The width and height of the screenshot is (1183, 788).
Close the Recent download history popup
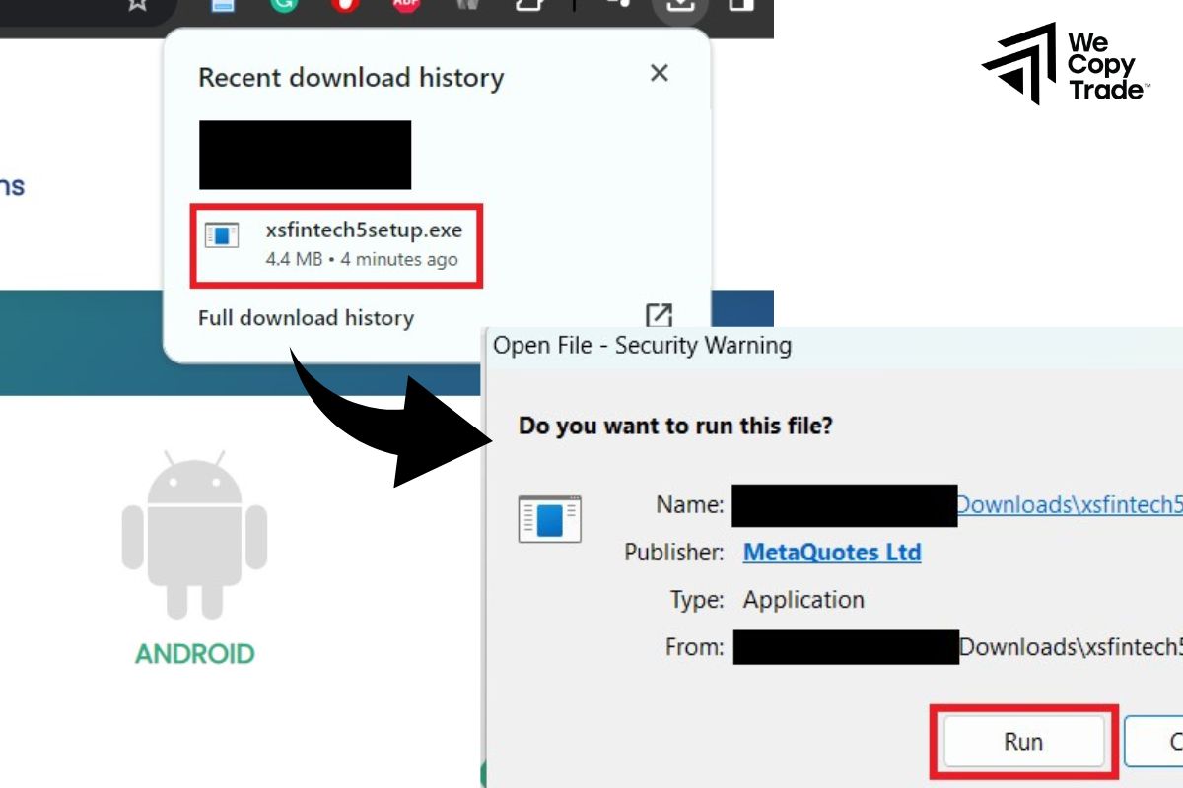(660, 73)
